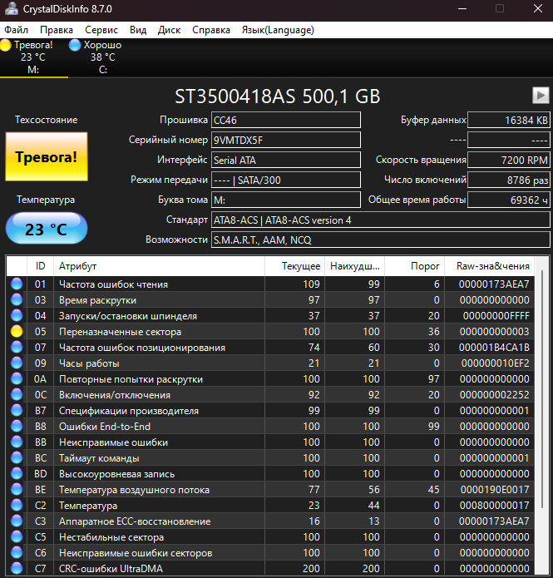Click the status orb for CRC-ошибки UltraDMA

coord(17,568)
